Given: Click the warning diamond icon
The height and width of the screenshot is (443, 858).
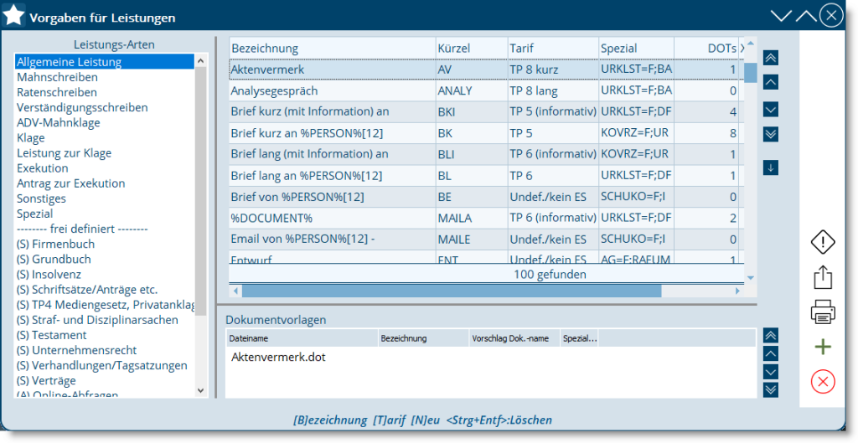Looking at the screenshot, I should [823, 242].
